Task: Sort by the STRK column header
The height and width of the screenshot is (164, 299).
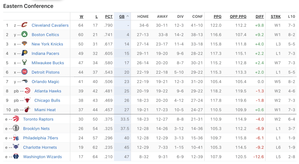Action: 276,17
